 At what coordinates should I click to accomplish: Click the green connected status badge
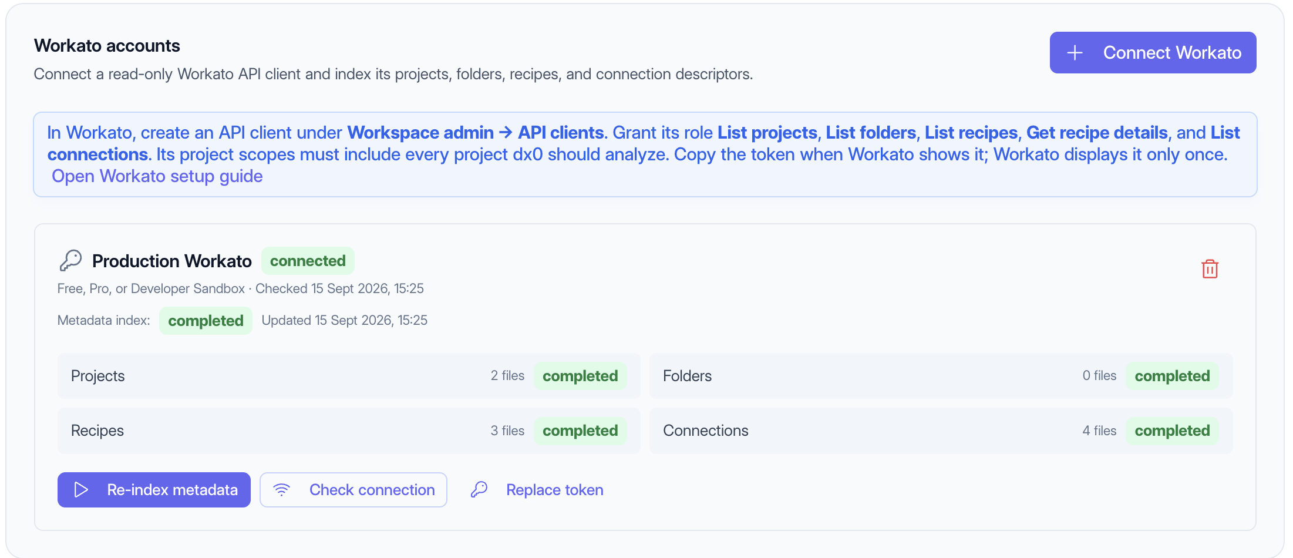308,261
